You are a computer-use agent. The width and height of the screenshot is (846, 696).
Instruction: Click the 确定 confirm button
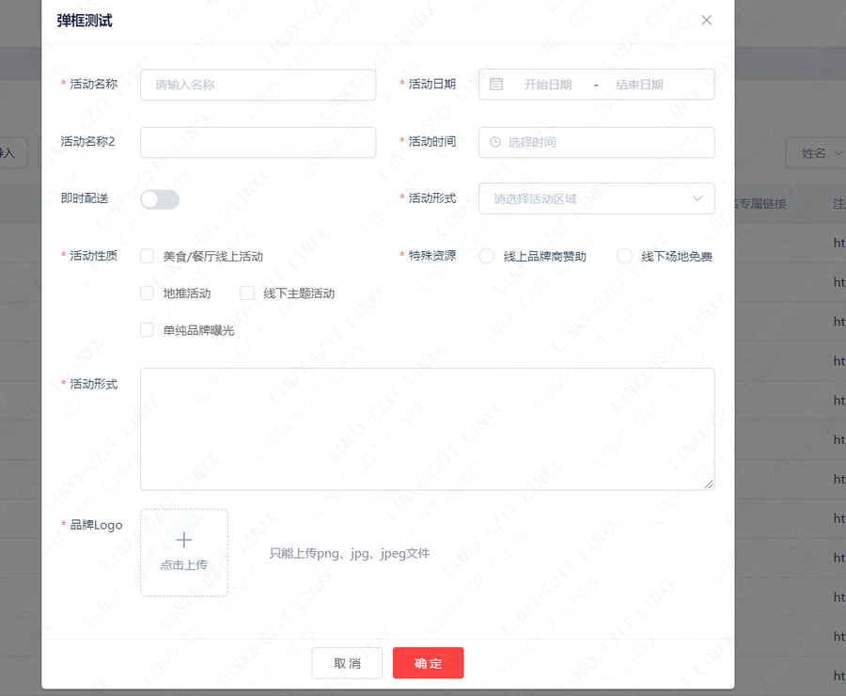tap(428, 663)
